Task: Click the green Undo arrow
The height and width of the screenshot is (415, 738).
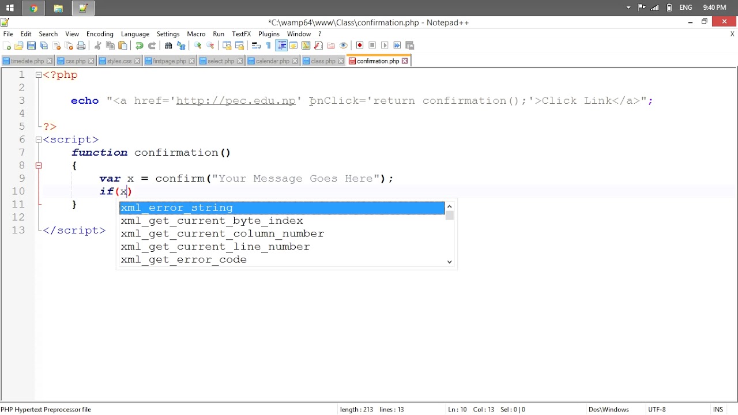Action: point(139,46)
